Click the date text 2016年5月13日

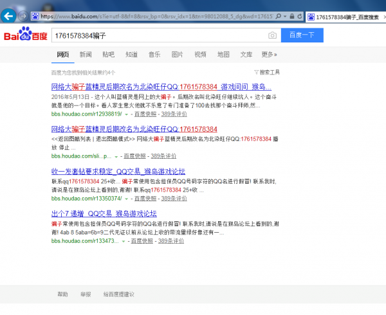pos(70,97)
